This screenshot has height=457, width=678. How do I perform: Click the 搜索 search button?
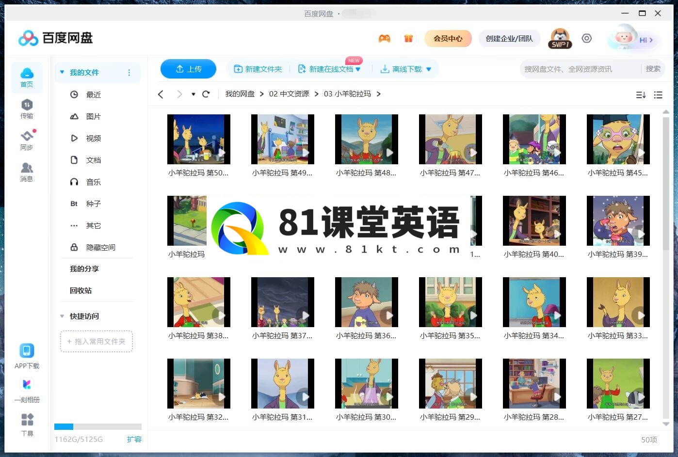653,69
